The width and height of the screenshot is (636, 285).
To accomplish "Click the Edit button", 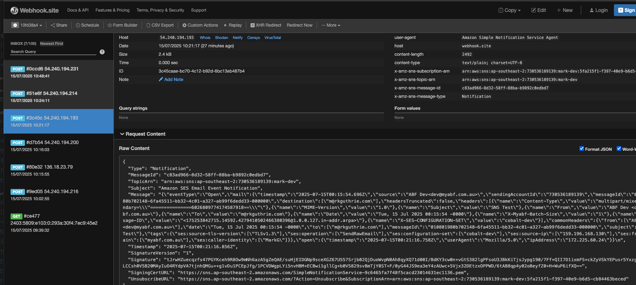I will (x=539, y=10).
